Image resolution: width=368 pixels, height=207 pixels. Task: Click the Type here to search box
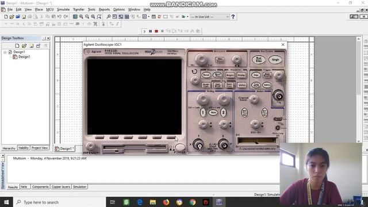60,202
